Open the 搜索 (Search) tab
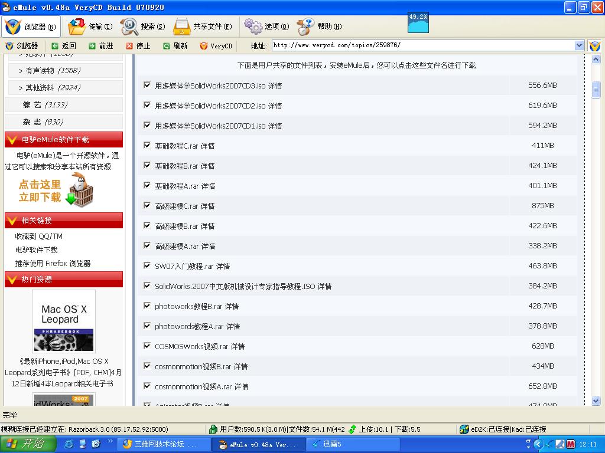The image size is (605, 453). click(x=142, y=27)
